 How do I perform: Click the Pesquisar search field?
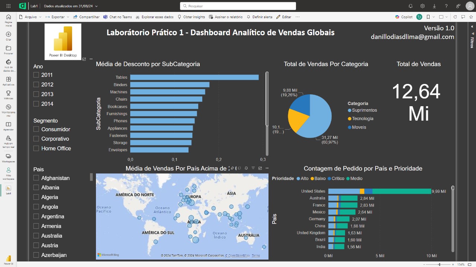pyautogui.click(x=238, y=6)
